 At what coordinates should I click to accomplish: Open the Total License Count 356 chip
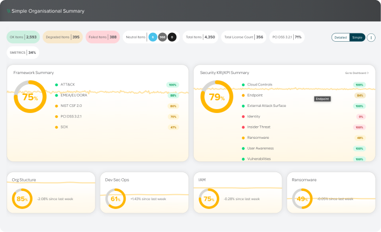[243, 37]
